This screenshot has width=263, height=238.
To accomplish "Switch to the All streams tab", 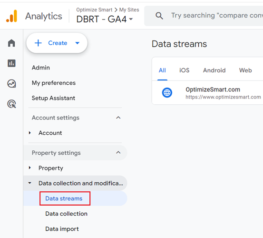I will [x=162, y=70].
